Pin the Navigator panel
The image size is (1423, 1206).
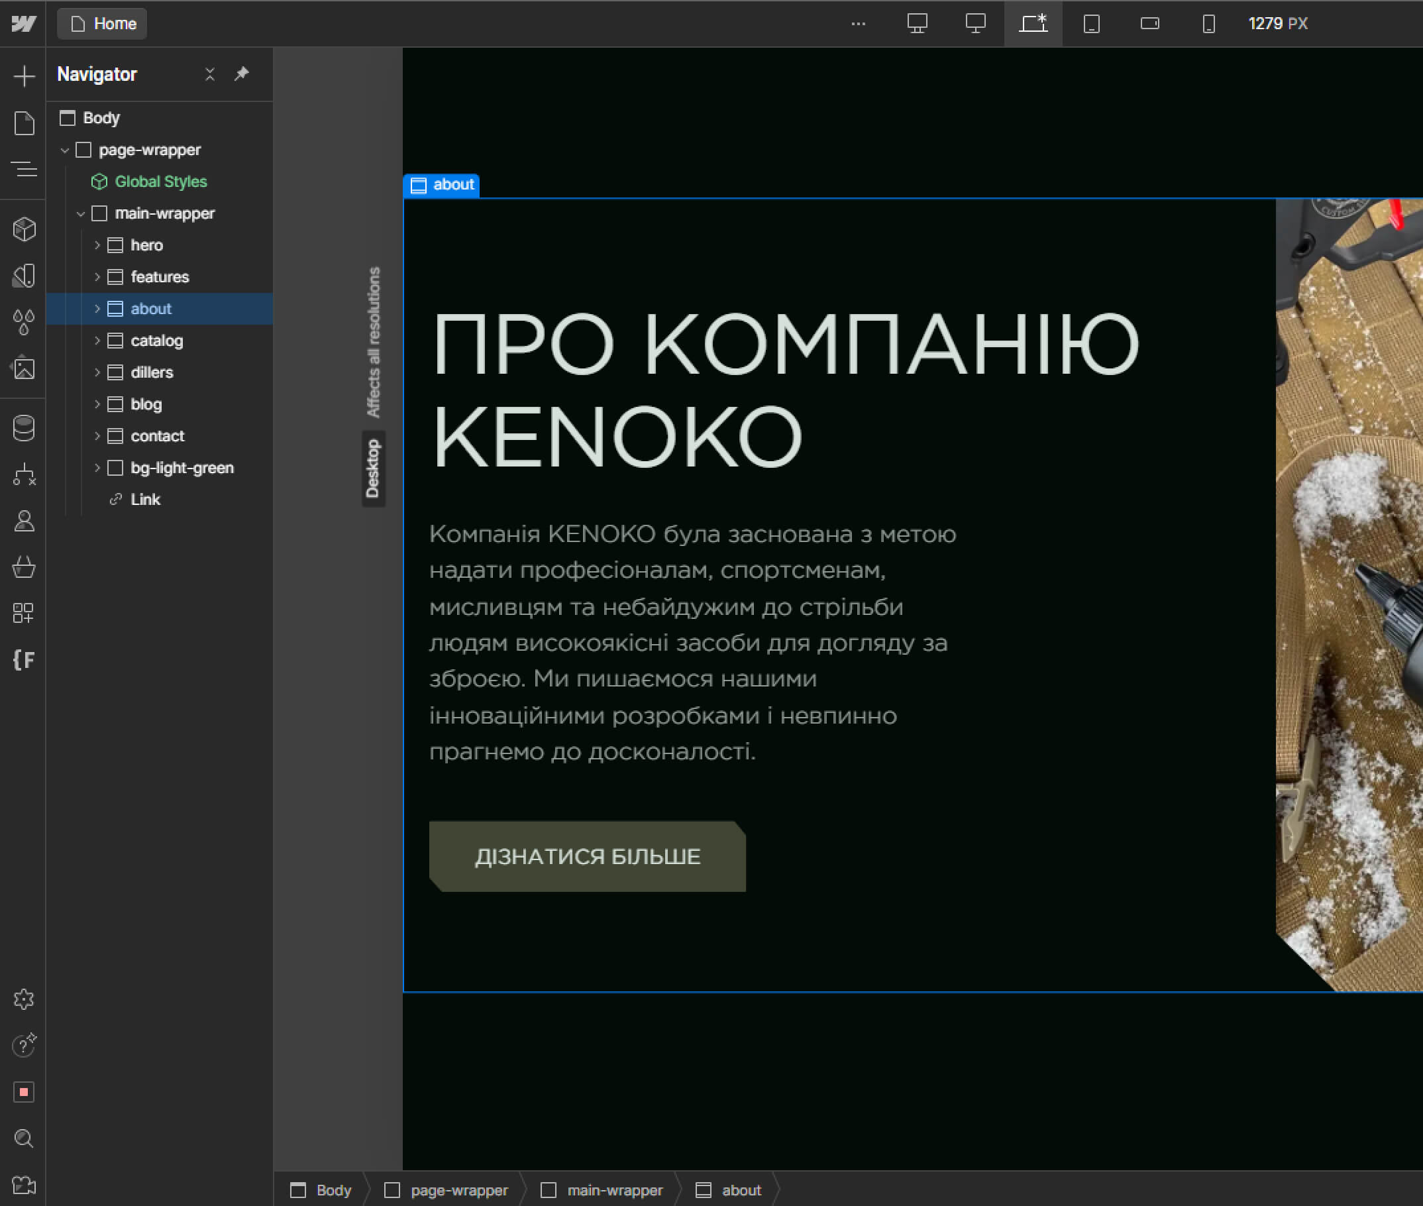[241, 74]
